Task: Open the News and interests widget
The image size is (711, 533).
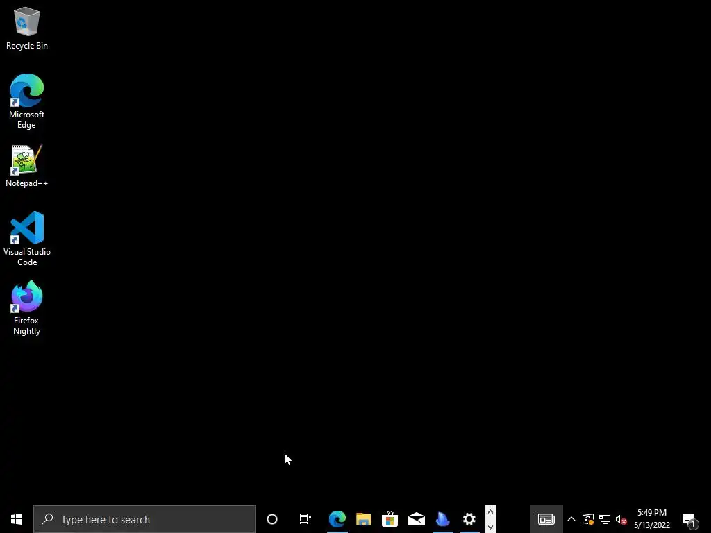Action: 546,519
